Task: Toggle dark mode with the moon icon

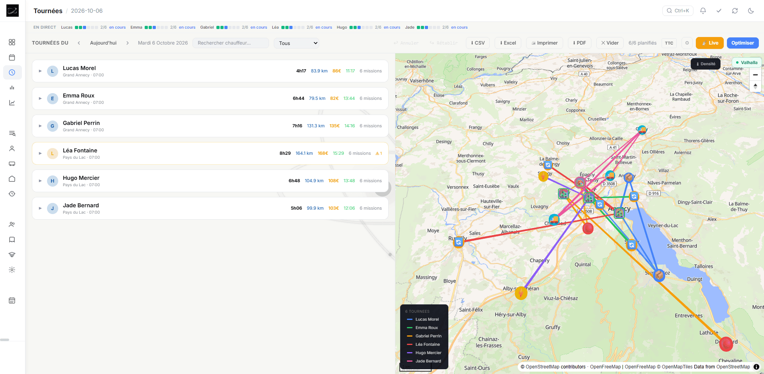Action: [x=751, y=11]
